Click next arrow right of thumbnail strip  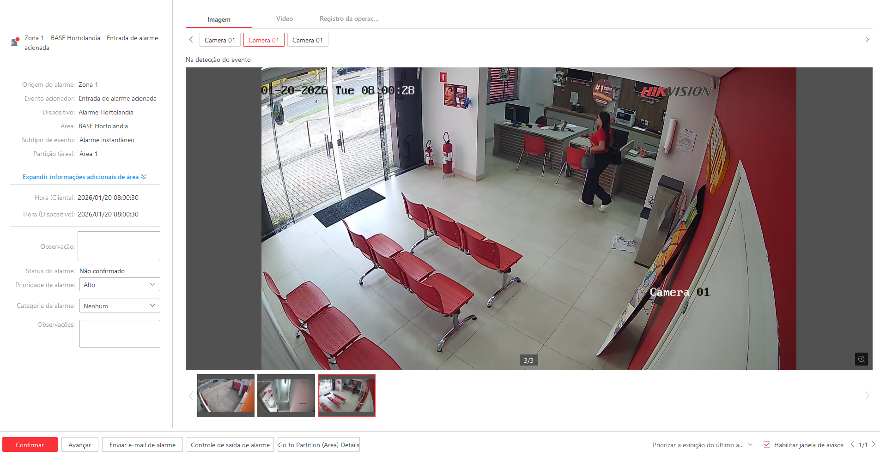(x=867, y=396)
